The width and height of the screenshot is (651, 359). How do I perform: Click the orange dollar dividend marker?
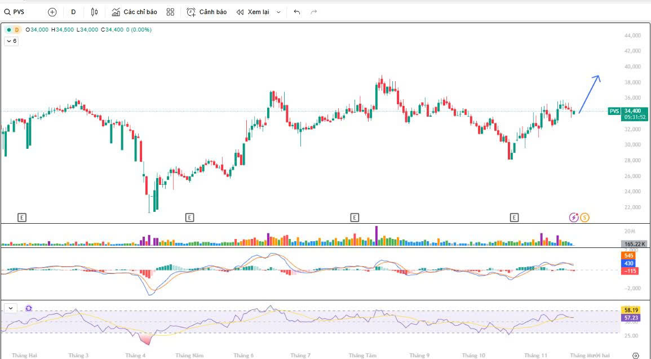(584, 217)
